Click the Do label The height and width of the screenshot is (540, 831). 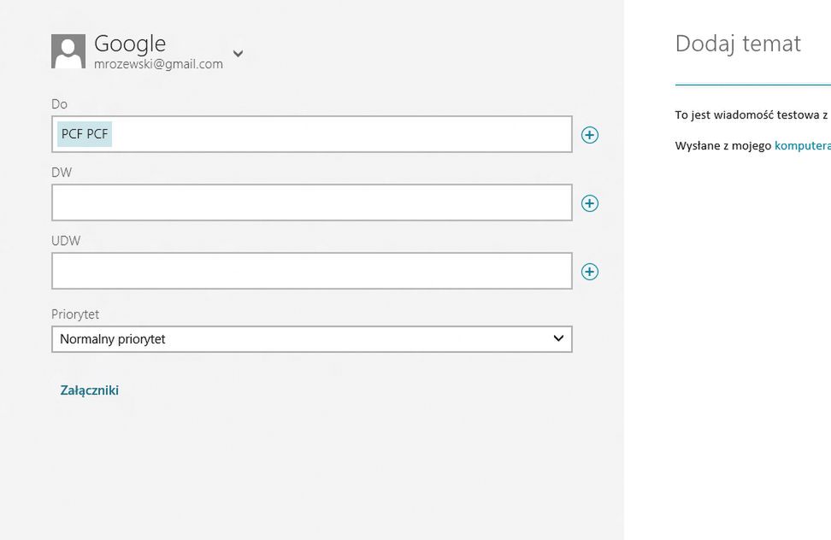[x=59, y=104]
